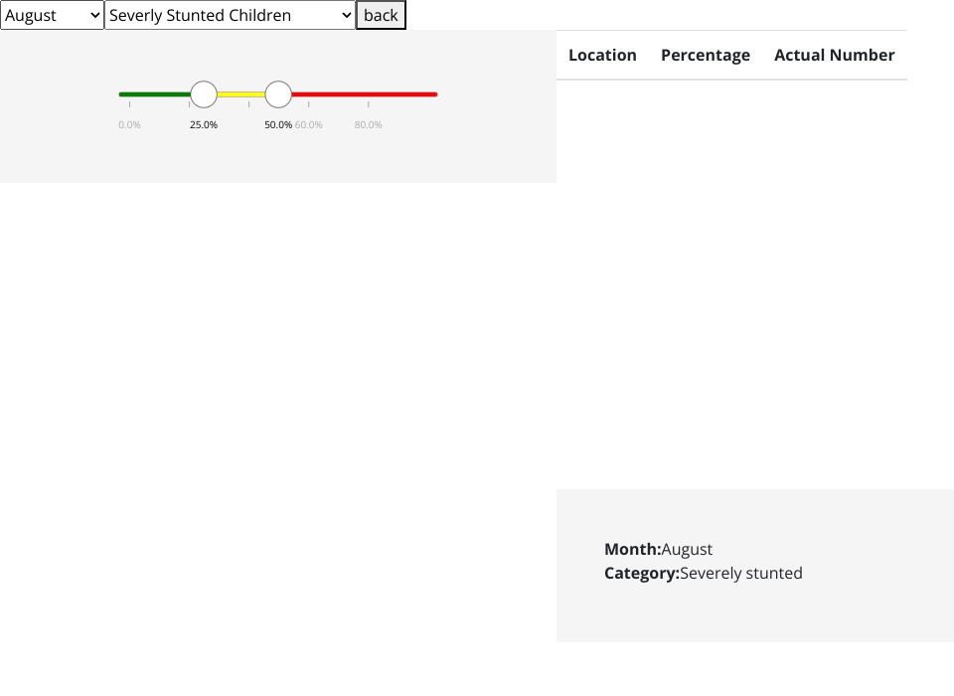The image size is (954, 696).
Task: Click the 25.0% label under the slider
Action: tap(204, 125)
